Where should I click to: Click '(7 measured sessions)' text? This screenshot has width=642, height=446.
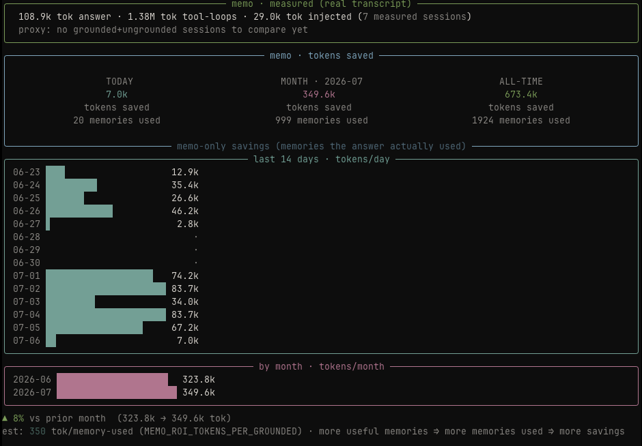pyautogui.click(x=415, y=17)
